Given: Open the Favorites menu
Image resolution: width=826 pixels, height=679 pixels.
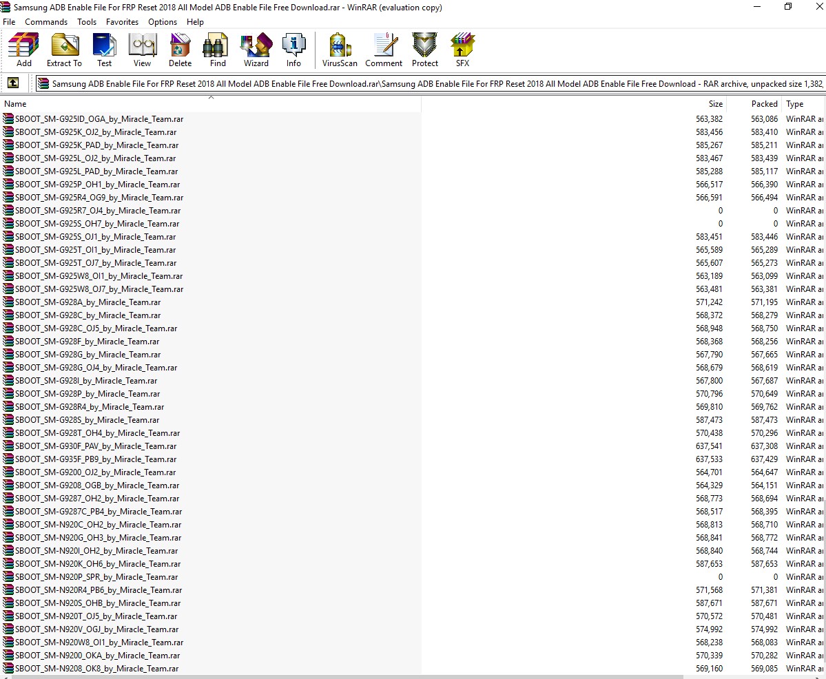Looking at the screenshot, I should click(x=122, y=21).
